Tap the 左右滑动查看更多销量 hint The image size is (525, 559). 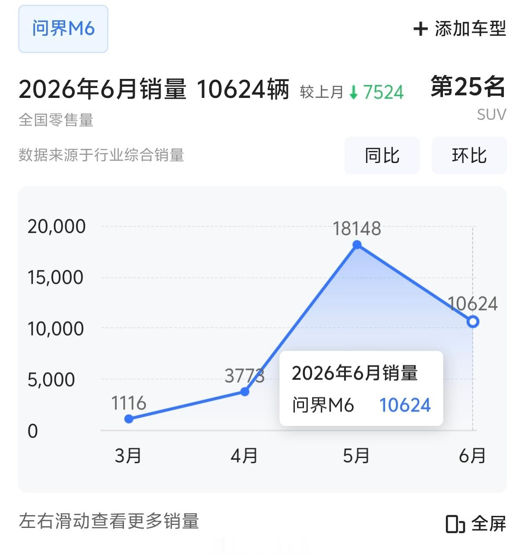tap(109, 521)
